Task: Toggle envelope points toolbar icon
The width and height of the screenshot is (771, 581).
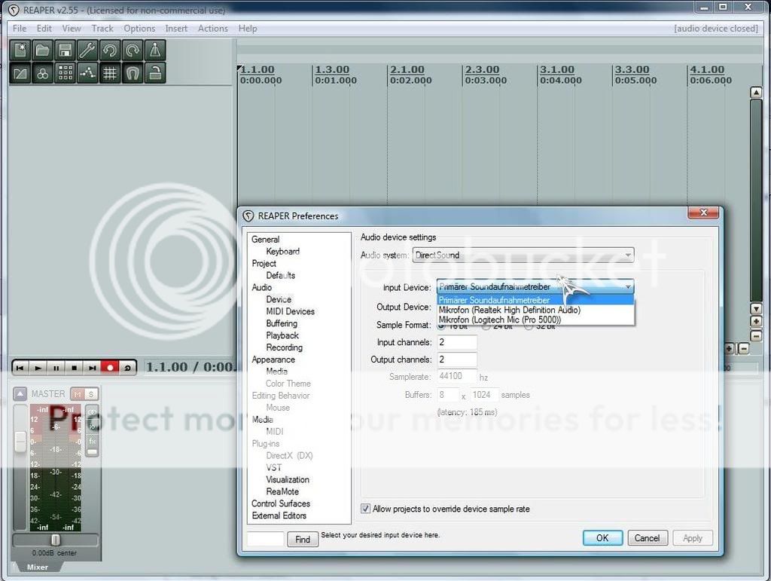Action: click(87, 73)
